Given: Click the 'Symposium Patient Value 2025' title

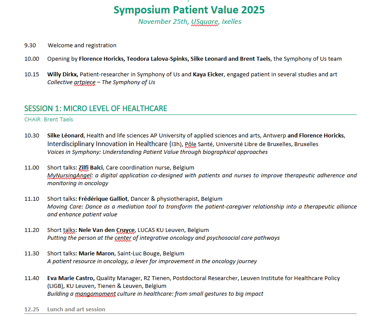Looking at the screenshot, I should [189, 10].
